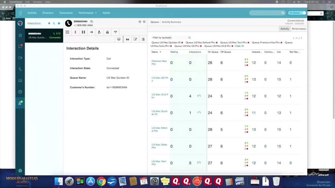Sort by Name column arrow
Screen dimensions: 335x188
tap(160, 52)
